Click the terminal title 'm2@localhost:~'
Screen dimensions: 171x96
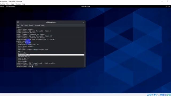click(51, 22)
